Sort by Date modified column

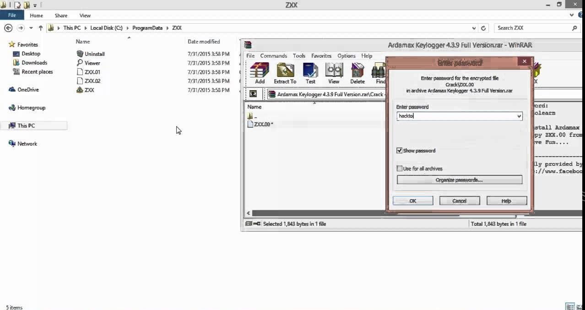[204, 42]
